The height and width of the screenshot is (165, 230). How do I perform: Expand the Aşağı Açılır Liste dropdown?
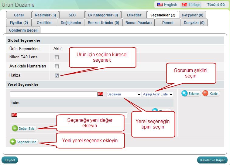point(157,95)
